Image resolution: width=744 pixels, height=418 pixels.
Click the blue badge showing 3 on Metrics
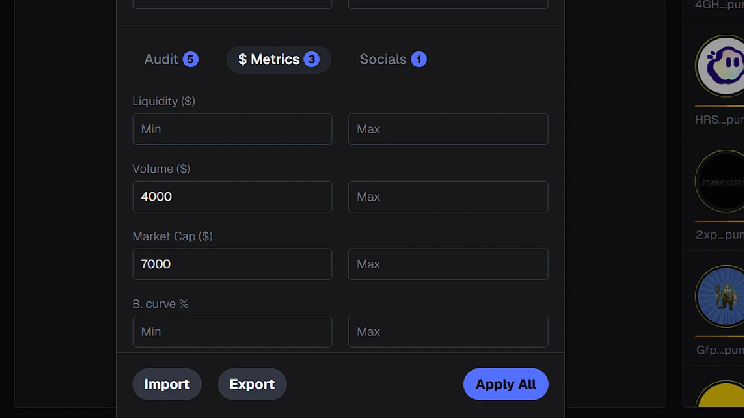(312, 59)
